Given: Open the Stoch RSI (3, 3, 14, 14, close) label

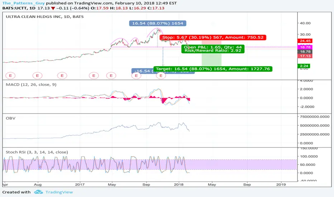Looking at the screenshot, I should tap(37, 152).
